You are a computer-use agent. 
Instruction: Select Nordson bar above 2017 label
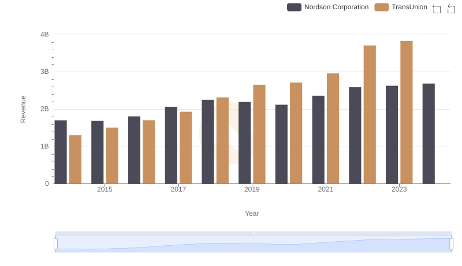[x=171, y=145]
